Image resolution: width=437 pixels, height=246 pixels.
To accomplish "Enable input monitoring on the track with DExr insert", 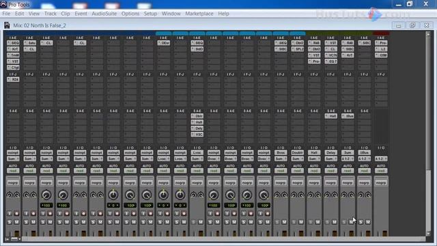I will tap(160, 213).
